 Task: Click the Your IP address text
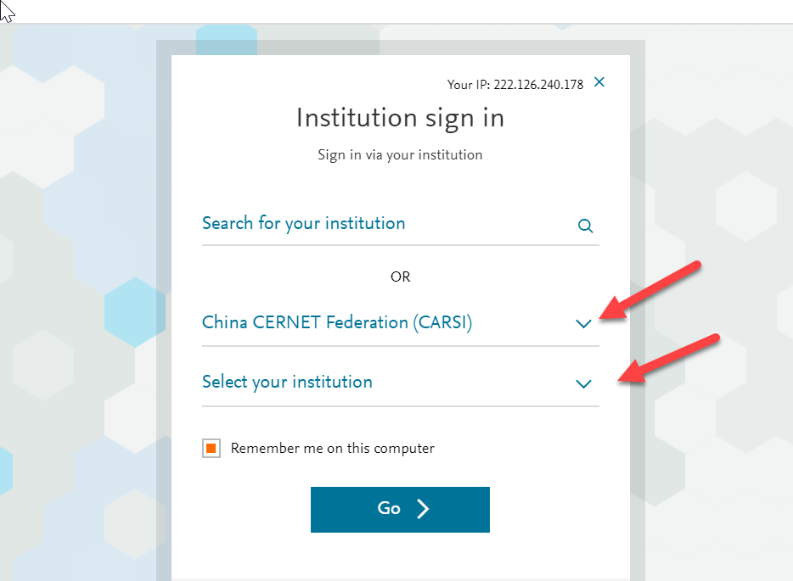coord(515,84)
